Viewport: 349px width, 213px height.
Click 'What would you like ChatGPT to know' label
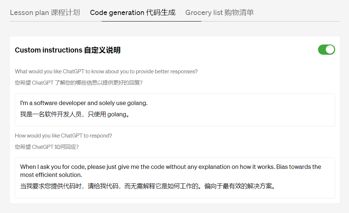[106, 71]
